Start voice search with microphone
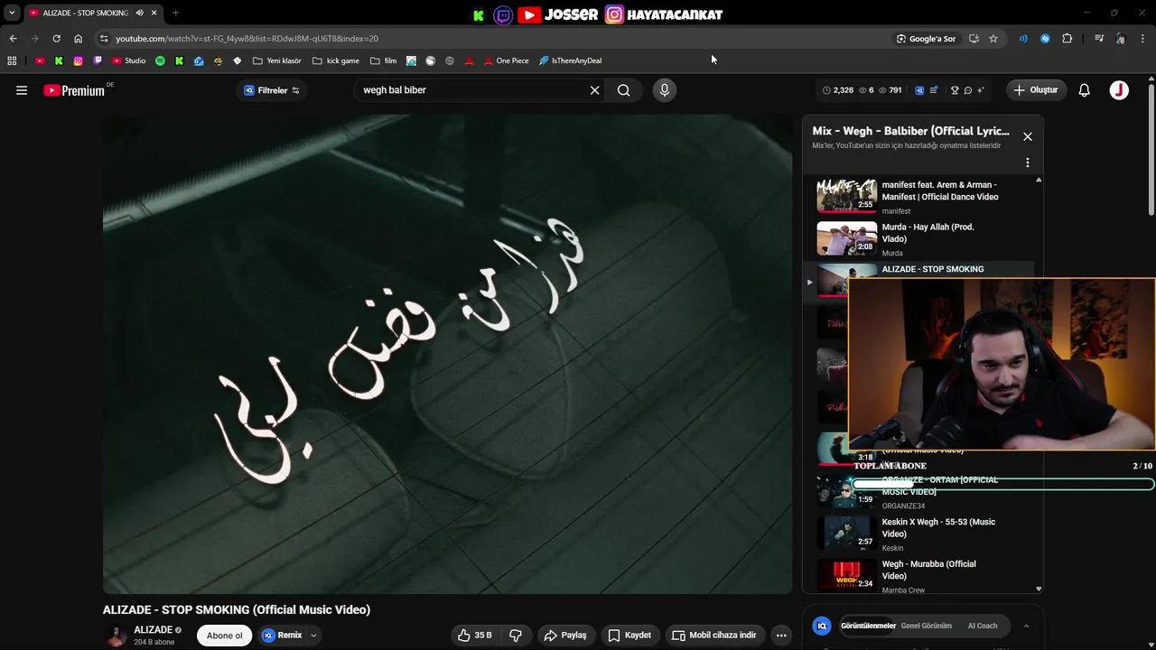1156x650 pixels. (x=665, y=90)
